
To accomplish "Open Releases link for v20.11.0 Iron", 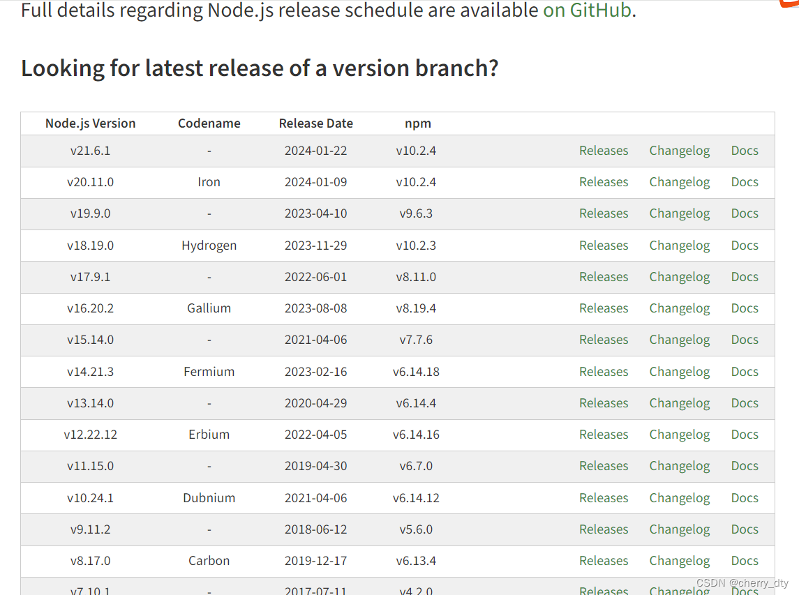I will coord(604,182).
